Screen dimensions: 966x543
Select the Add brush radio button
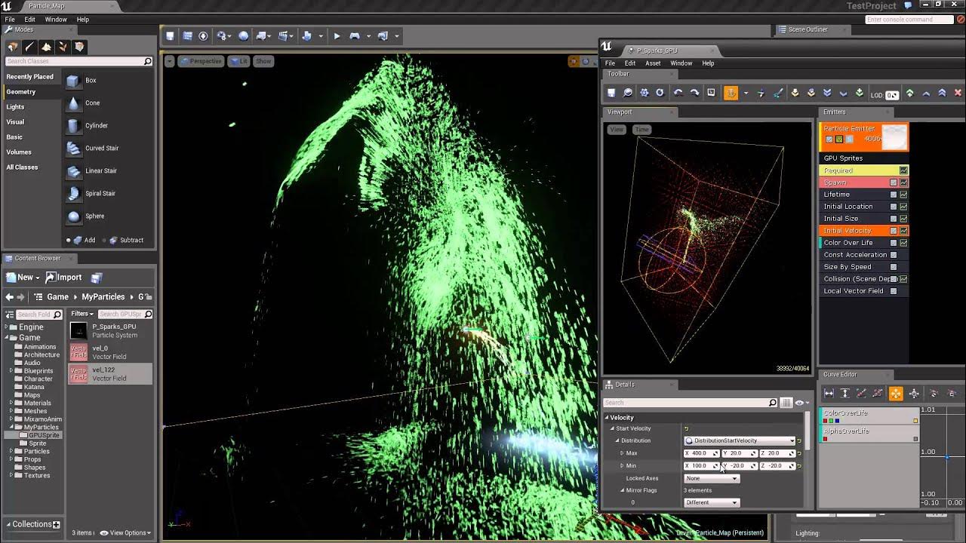click(x=69, y=241)
